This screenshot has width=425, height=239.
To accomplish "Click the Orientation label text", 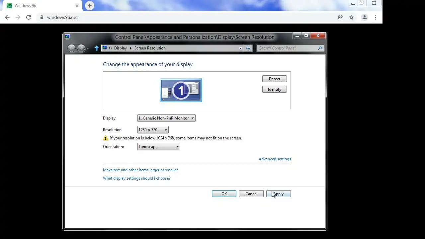I will (x=113, y=147).
